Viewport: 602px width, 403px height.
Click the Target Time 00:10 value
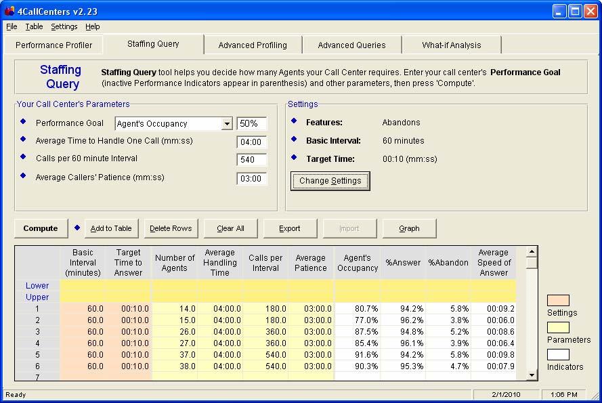(x=410, y=159)
